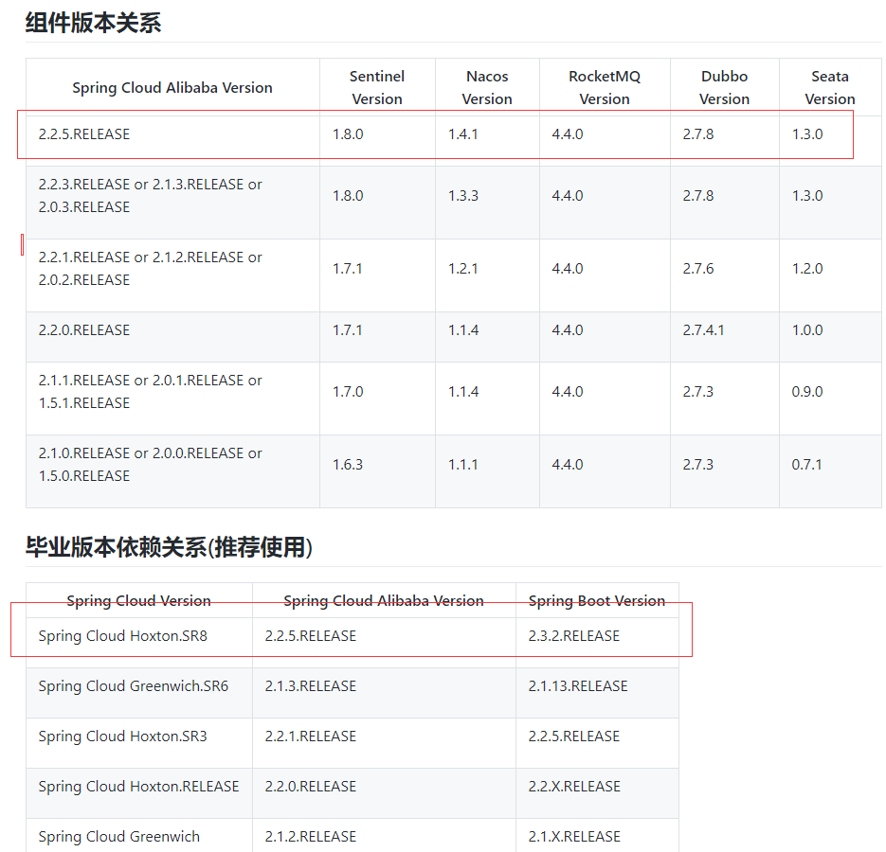Click Dubbo 2.7.8 in the 2.2.5.RELEASE row

pyautogui.click(x=697, y=134)
